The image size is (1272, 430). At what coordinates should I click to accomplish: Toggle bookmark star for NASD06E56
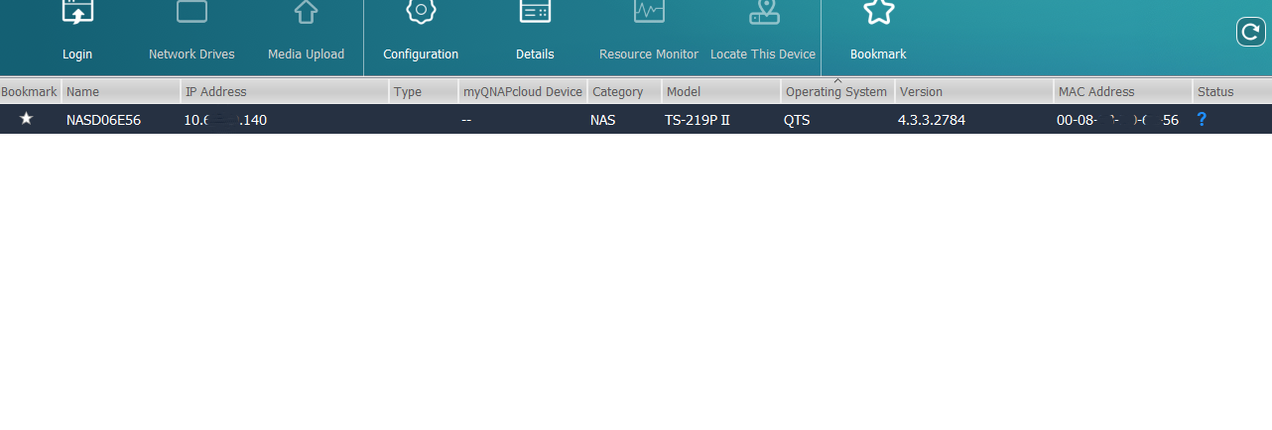[x=27, y=119]
